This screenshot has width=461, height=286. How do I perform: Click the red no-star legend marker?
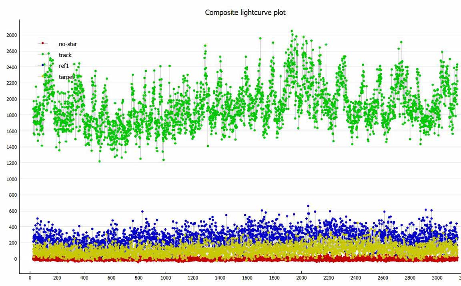click(x=42, y=43)
